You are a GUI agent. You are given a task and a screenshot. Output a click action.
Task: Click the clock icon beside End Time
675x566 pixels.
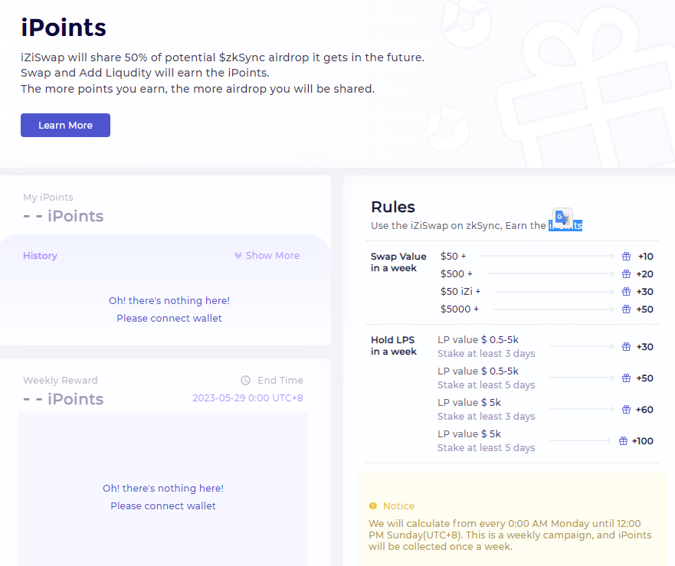pos(245,381)
